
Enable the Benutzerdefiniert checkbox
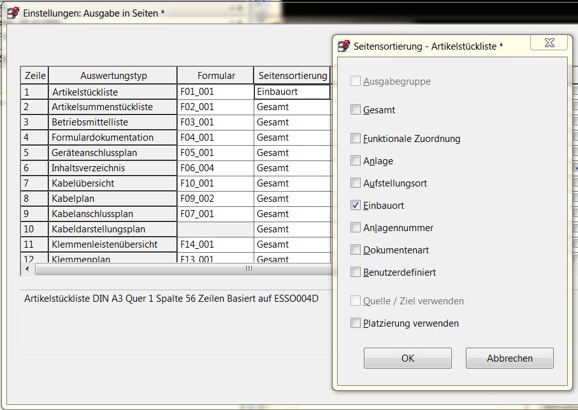pos(356,272)
